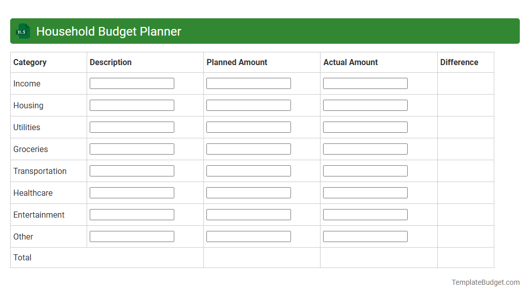
Task: Select the Income description input field
Action: tap(131, 83)
